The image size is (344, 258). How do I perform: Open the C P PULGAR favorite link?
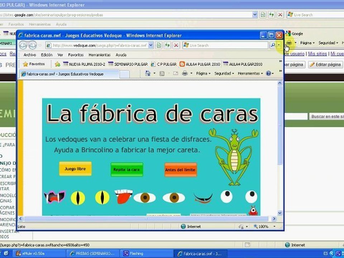[164, 64]
